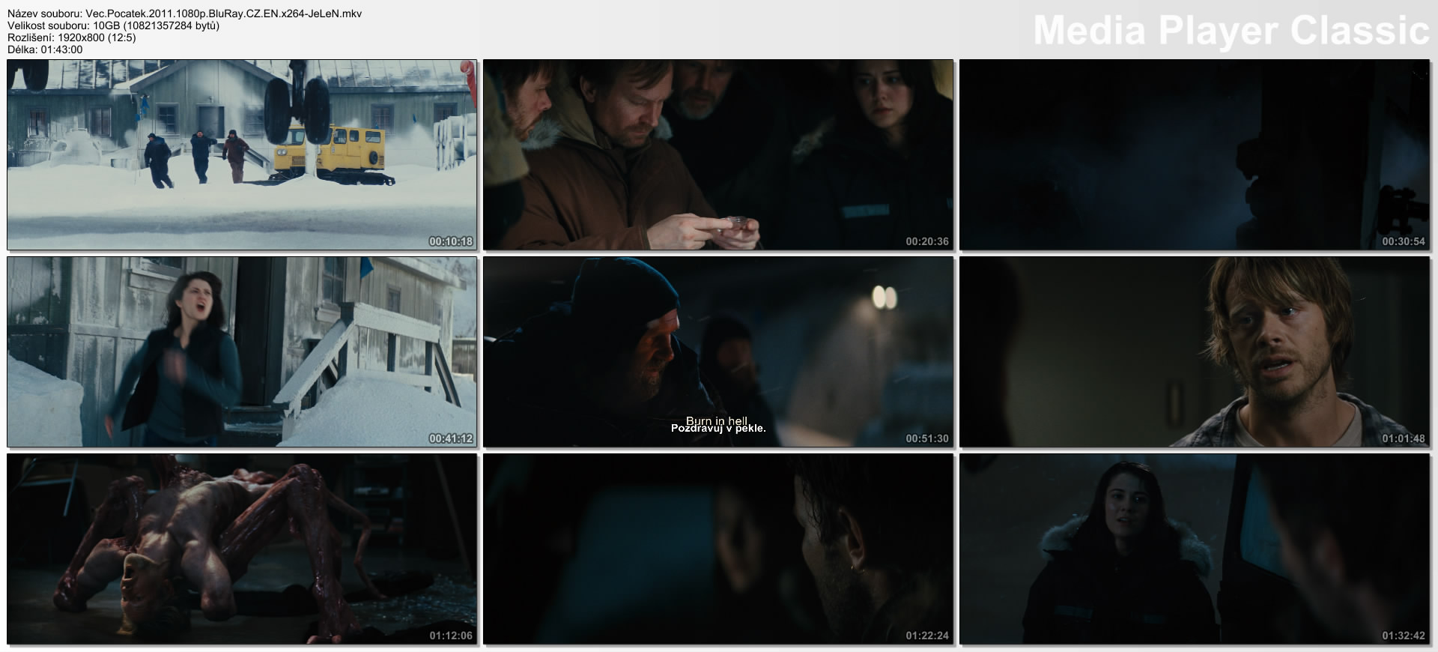
Task: Select the thumbnail of man holding small dish
Action: (x=718, y=154)
